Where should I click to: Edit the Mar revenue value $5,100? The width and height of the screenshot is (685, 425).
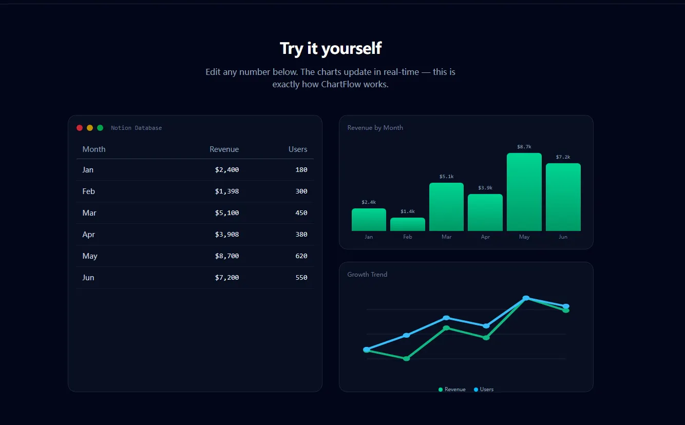click(x=227, y=213)
